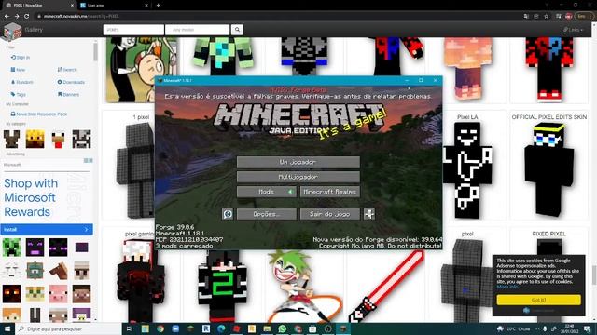
Task: Expand the Links dropdown in the gallery header
Action: (x=573, y=30)
